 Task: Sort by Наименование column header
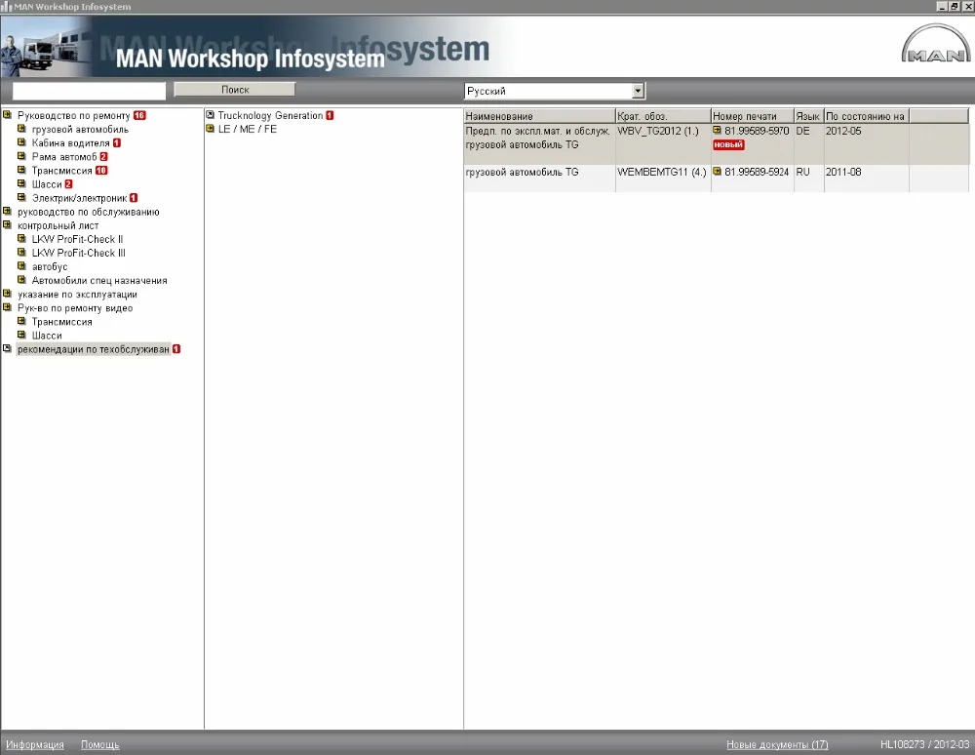tap(539, 116)
